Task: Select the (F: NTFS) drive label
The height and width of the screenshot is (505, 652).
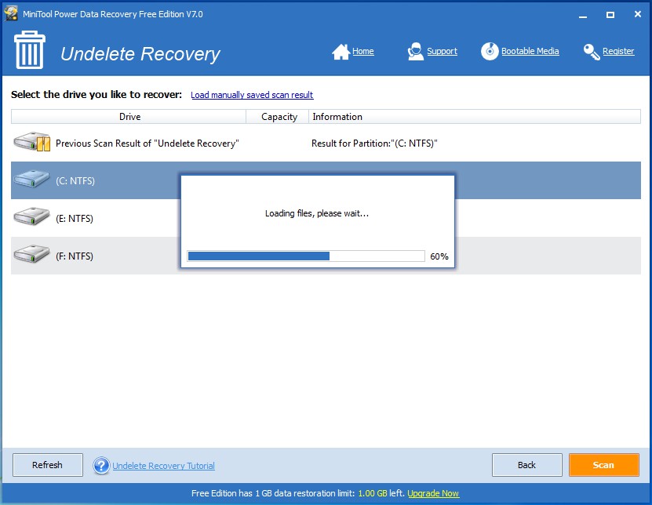Action: 75,256
